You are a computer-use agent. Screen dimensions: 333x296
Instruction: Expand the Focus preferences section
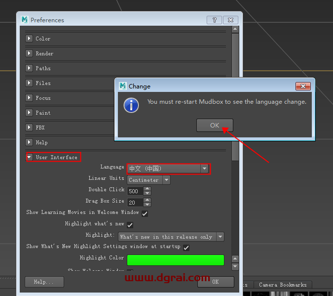click(x=29, y=98)
